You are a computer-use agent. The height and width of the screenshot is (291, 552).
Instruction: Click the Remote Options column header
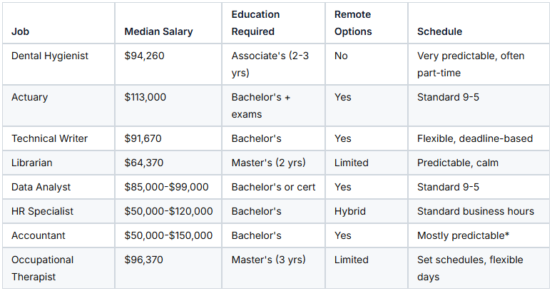click(x=353, y=23)
